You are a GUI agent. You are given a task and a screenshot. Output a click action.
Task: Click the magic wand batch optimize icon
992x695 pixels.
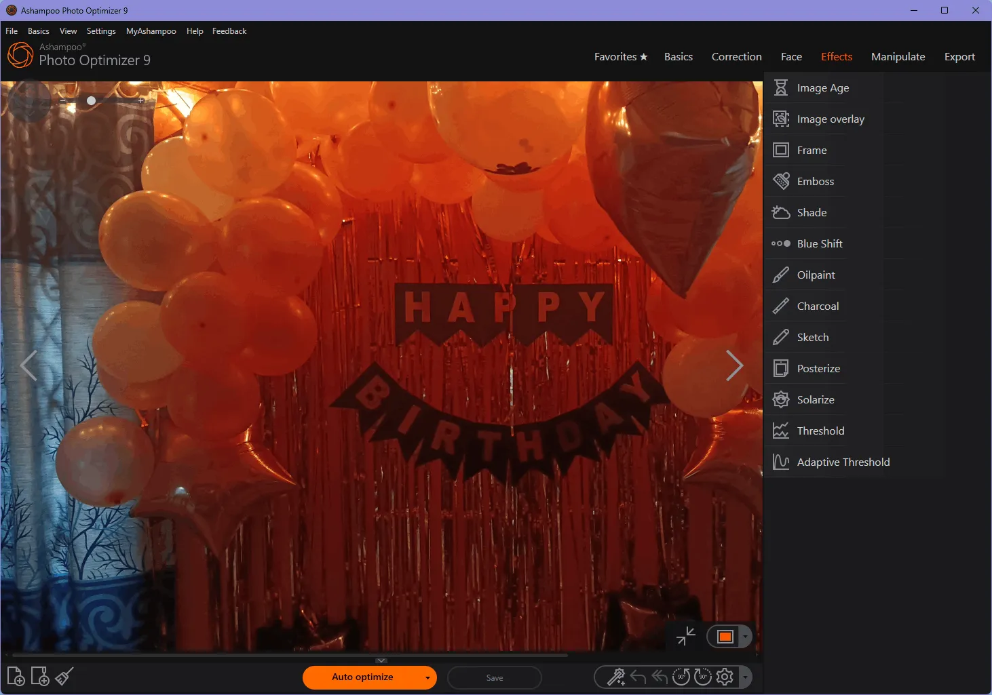click(616, 676)
